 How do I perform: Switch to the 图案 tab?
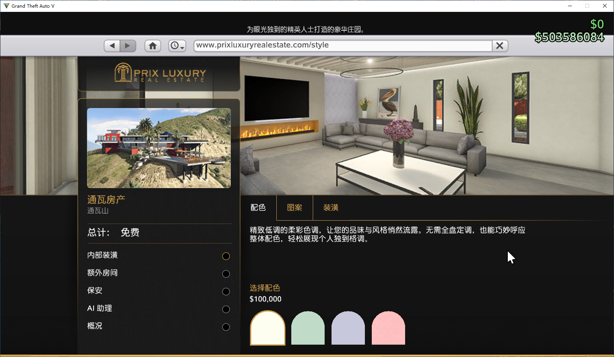[x=294, y=208]
